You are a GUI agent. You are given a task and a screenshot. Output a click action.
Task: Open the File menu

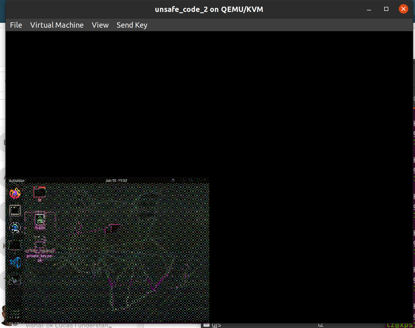point(16,25)
